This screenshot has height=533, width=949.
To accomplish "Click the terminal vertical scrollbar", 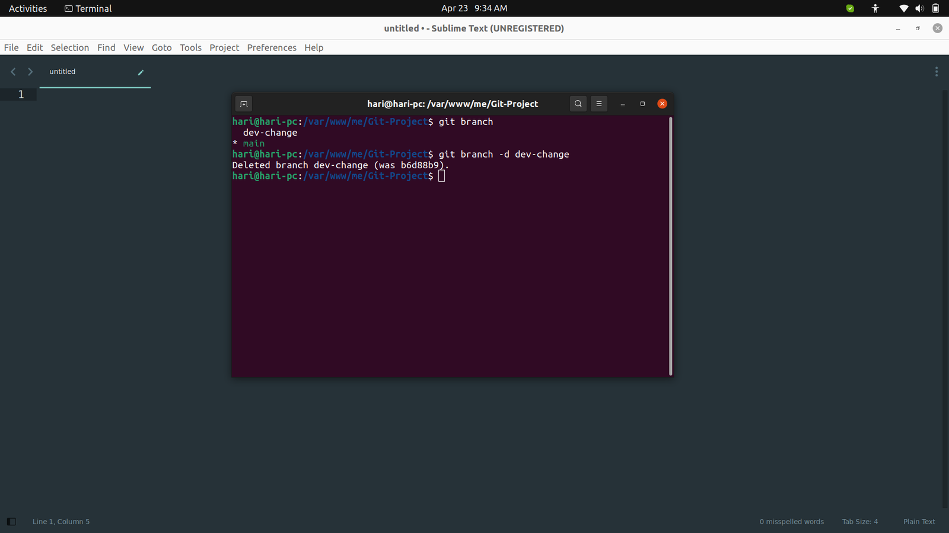I will [x=670, y=246].
